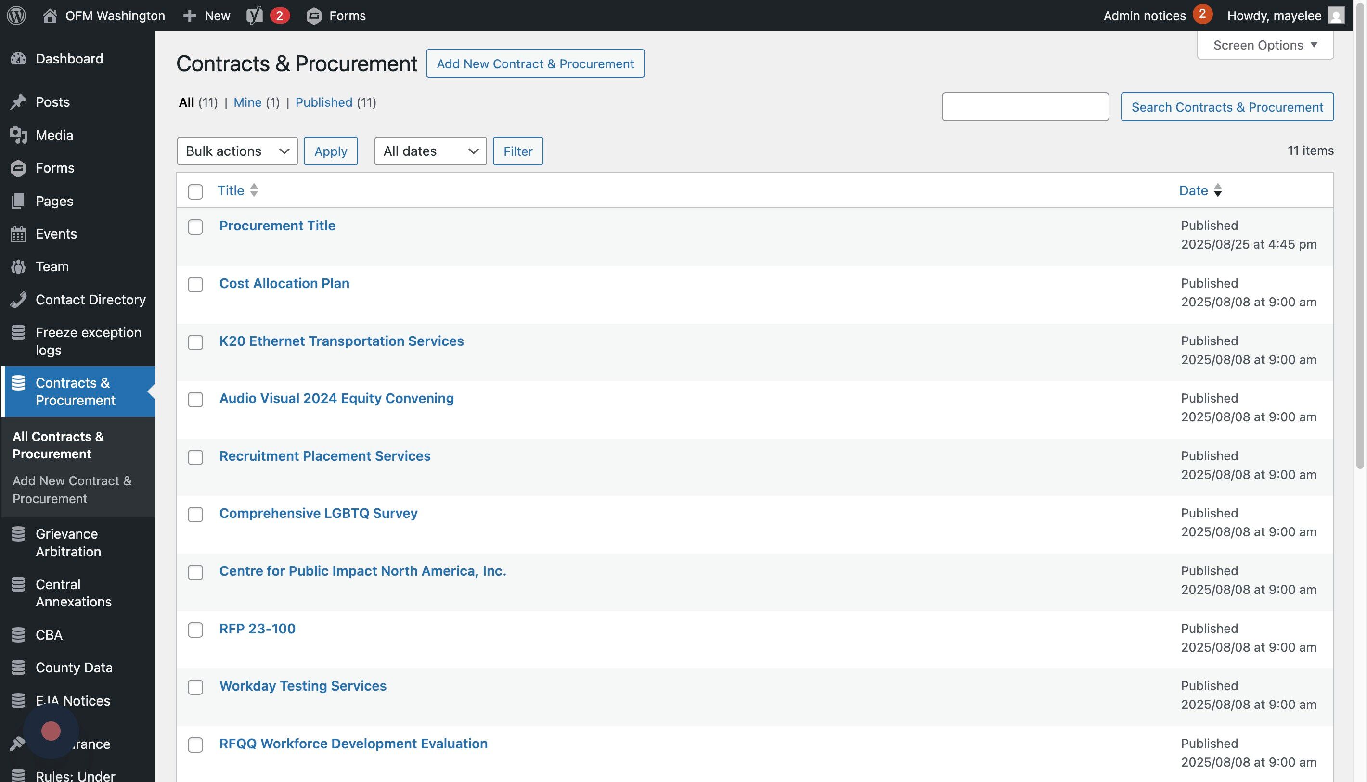The width and height of the screenshot is (1367, 782).
Task: Switch to the Published filter tab
Action: 323,102
